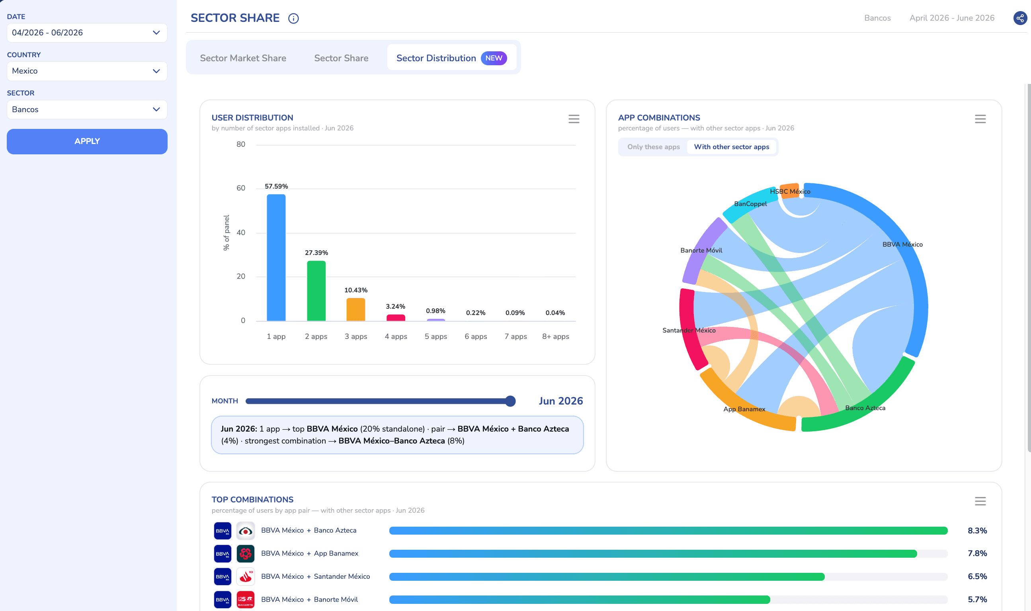The width and height of the screenshot is (1031, 611).
Task: Click the 7.8% combination value
Action: 977,554
